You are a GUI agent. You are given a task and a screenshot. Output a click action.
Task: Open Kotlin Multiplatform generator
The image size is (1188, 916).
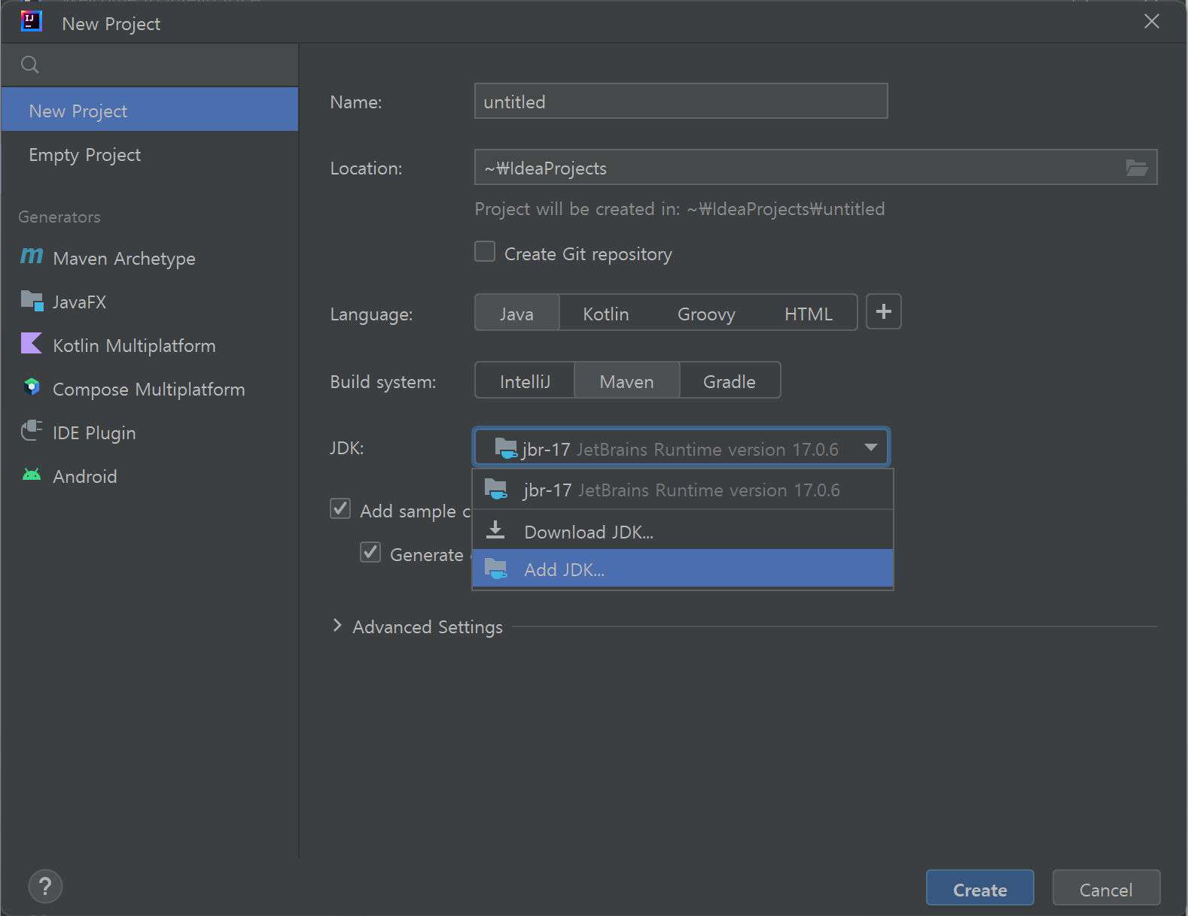(150, 344)
